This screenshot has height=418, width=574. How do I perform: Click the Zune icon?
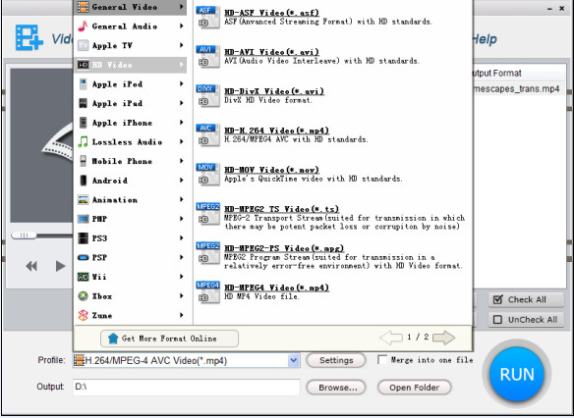coord(84,315)
